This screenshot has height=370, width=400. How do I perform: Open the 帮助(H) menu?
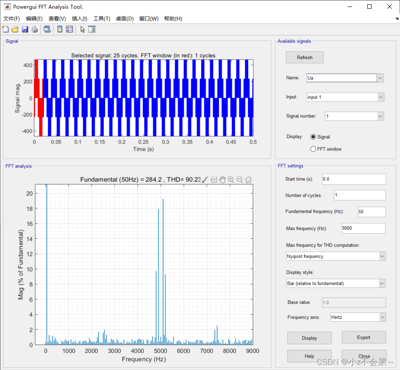[x=173, y=19]
